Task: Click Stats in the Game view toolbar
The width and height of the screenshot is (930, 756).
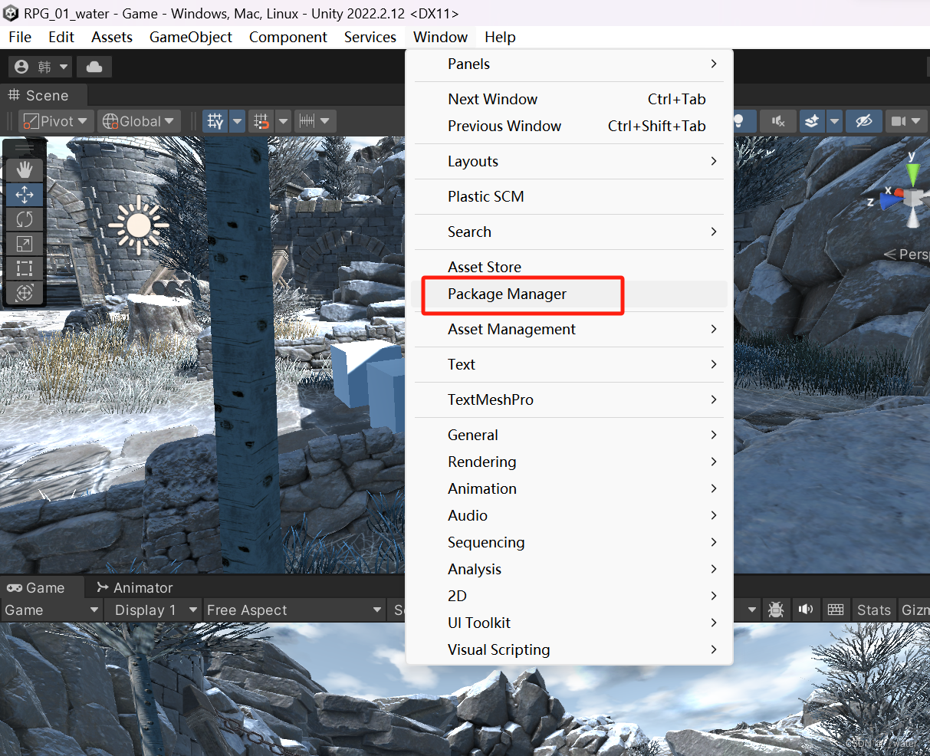Action: click(x=874, y=610)
